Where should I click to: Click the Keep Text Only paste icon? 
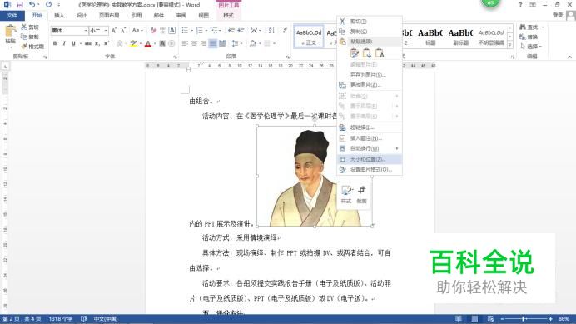point(380,53)
